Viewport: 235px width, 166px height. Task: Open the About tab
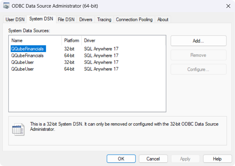click(163, 20)
